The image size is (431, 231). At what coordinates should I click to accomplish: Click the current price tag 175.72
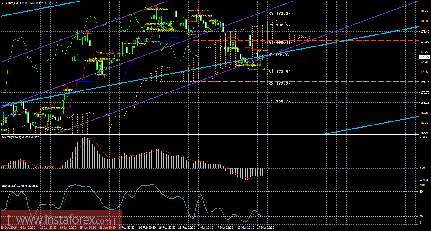pos(424,57)
